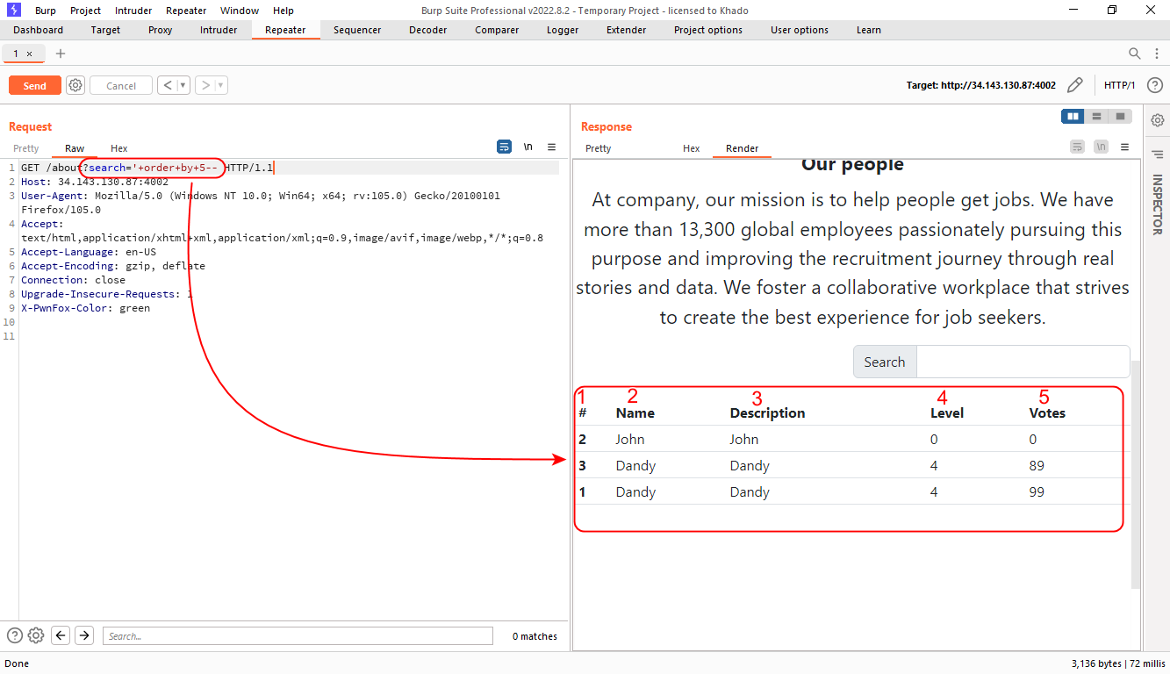Switch to Comparer tab
This screenshot has height=674, width=1170.
pyautogui.click(x=497, y=30)
